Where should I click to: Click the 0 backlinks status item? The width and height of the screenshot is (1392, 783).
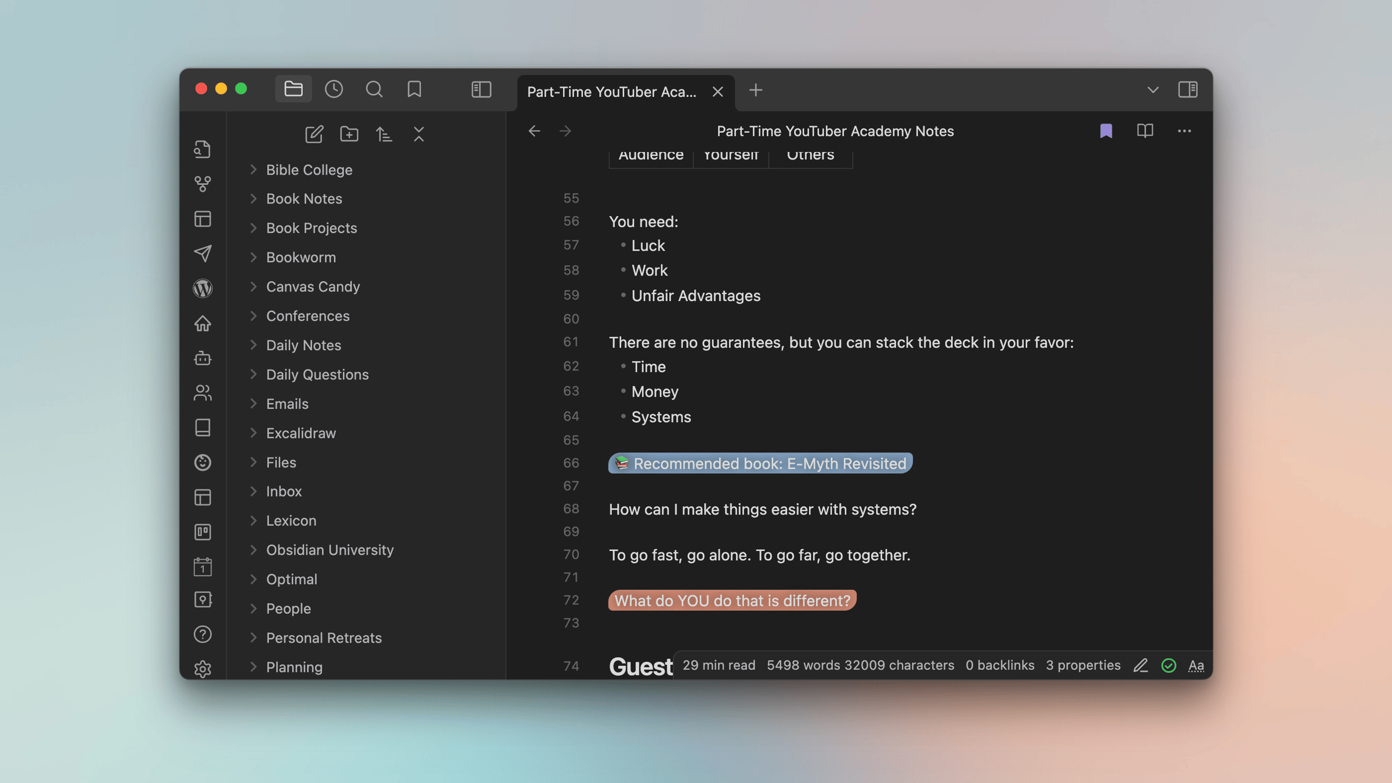tap(1000, 665)
